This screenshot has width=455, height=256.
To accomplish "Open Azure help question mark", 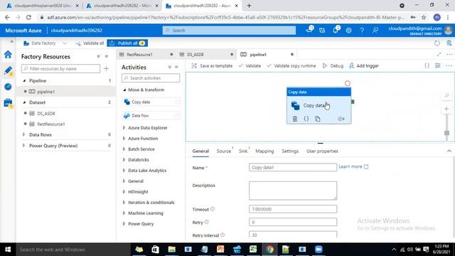I will click(362, 30).
